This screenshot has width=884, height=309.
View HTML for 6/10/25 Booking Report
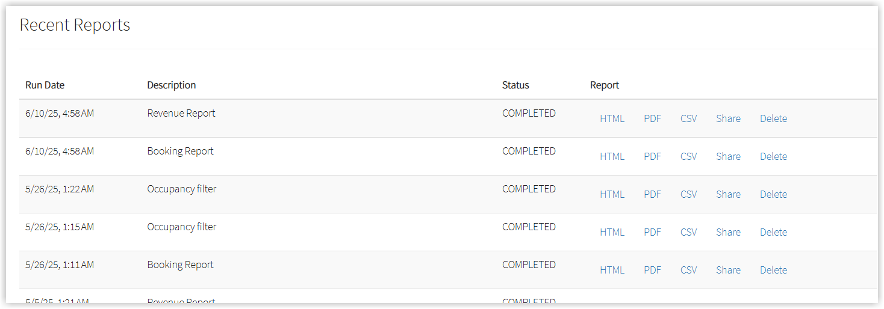point(612,156)
